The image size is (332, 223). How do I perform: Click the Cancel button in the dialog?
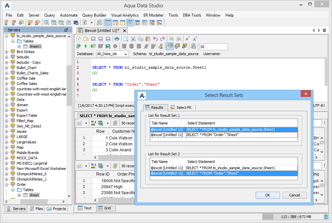tap(294, 195)
